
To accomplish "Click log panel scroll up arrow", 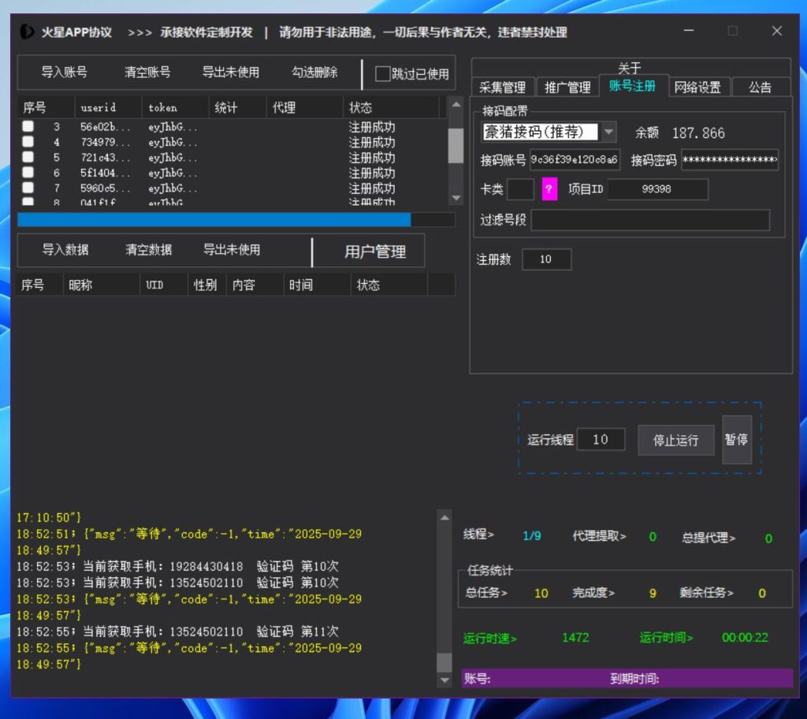I will click(x=444, y=517).
